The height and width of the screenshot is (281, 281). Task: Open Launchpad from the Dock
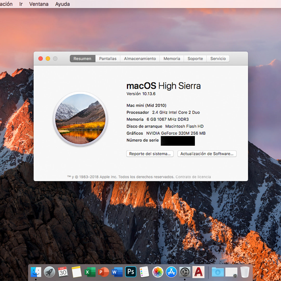click(x=49, y=272)
